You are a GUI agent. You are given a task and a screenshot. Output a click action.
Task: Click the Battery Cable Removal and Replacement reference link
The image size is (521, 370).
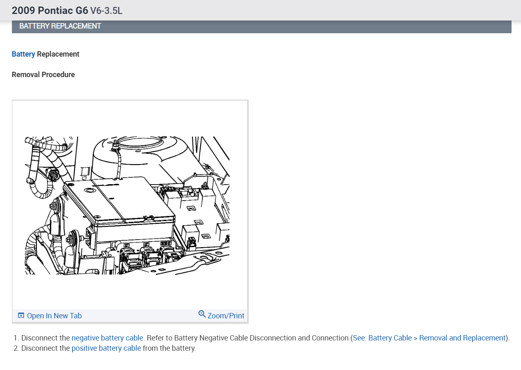point(428,338)
